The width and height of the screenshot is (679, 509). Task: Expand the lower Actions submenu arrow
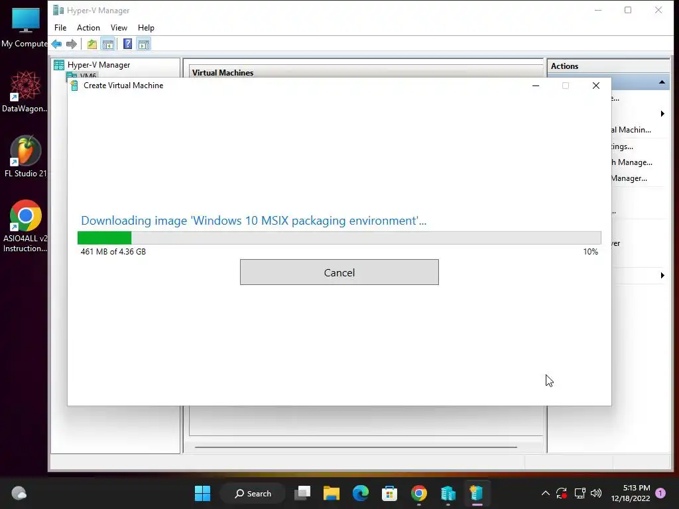coord(662,275)
